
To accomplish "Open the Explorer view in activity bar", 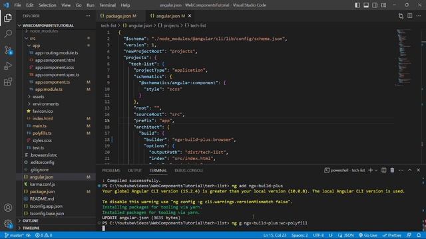I will point(8,18).
